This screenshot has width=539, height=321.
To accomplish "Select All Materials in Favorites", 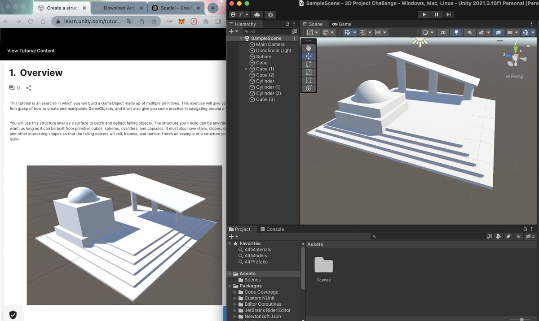I will pyautogui.click(x=255, y=250).
